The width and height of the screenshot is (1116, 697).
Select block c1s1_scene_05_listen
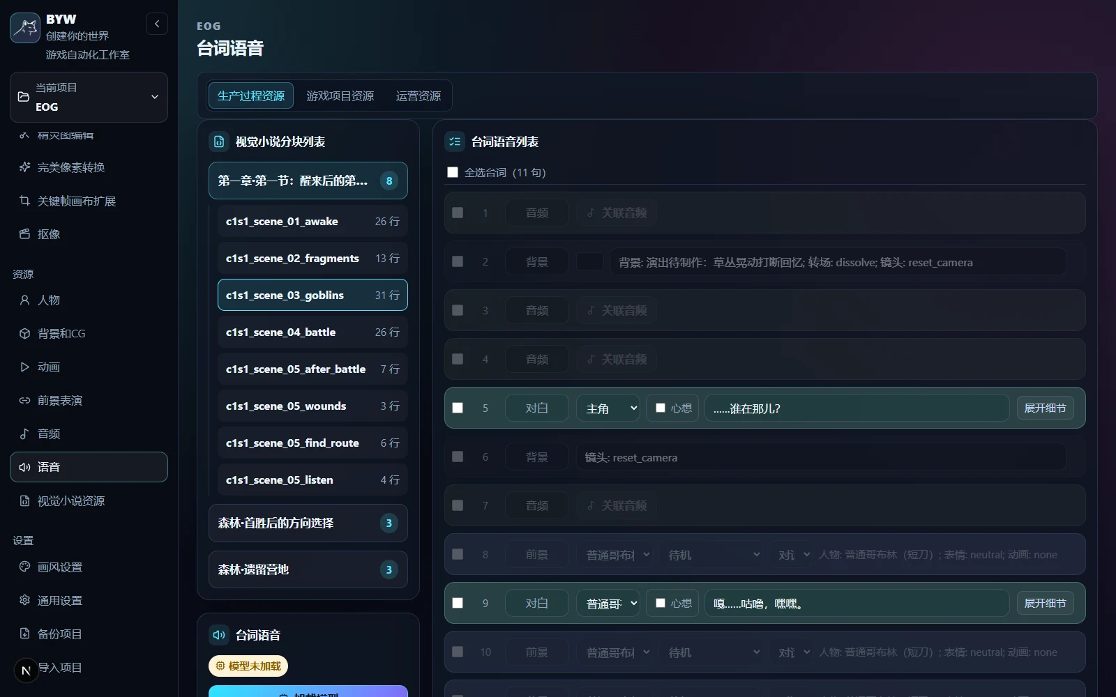click(x=312, y=480)
